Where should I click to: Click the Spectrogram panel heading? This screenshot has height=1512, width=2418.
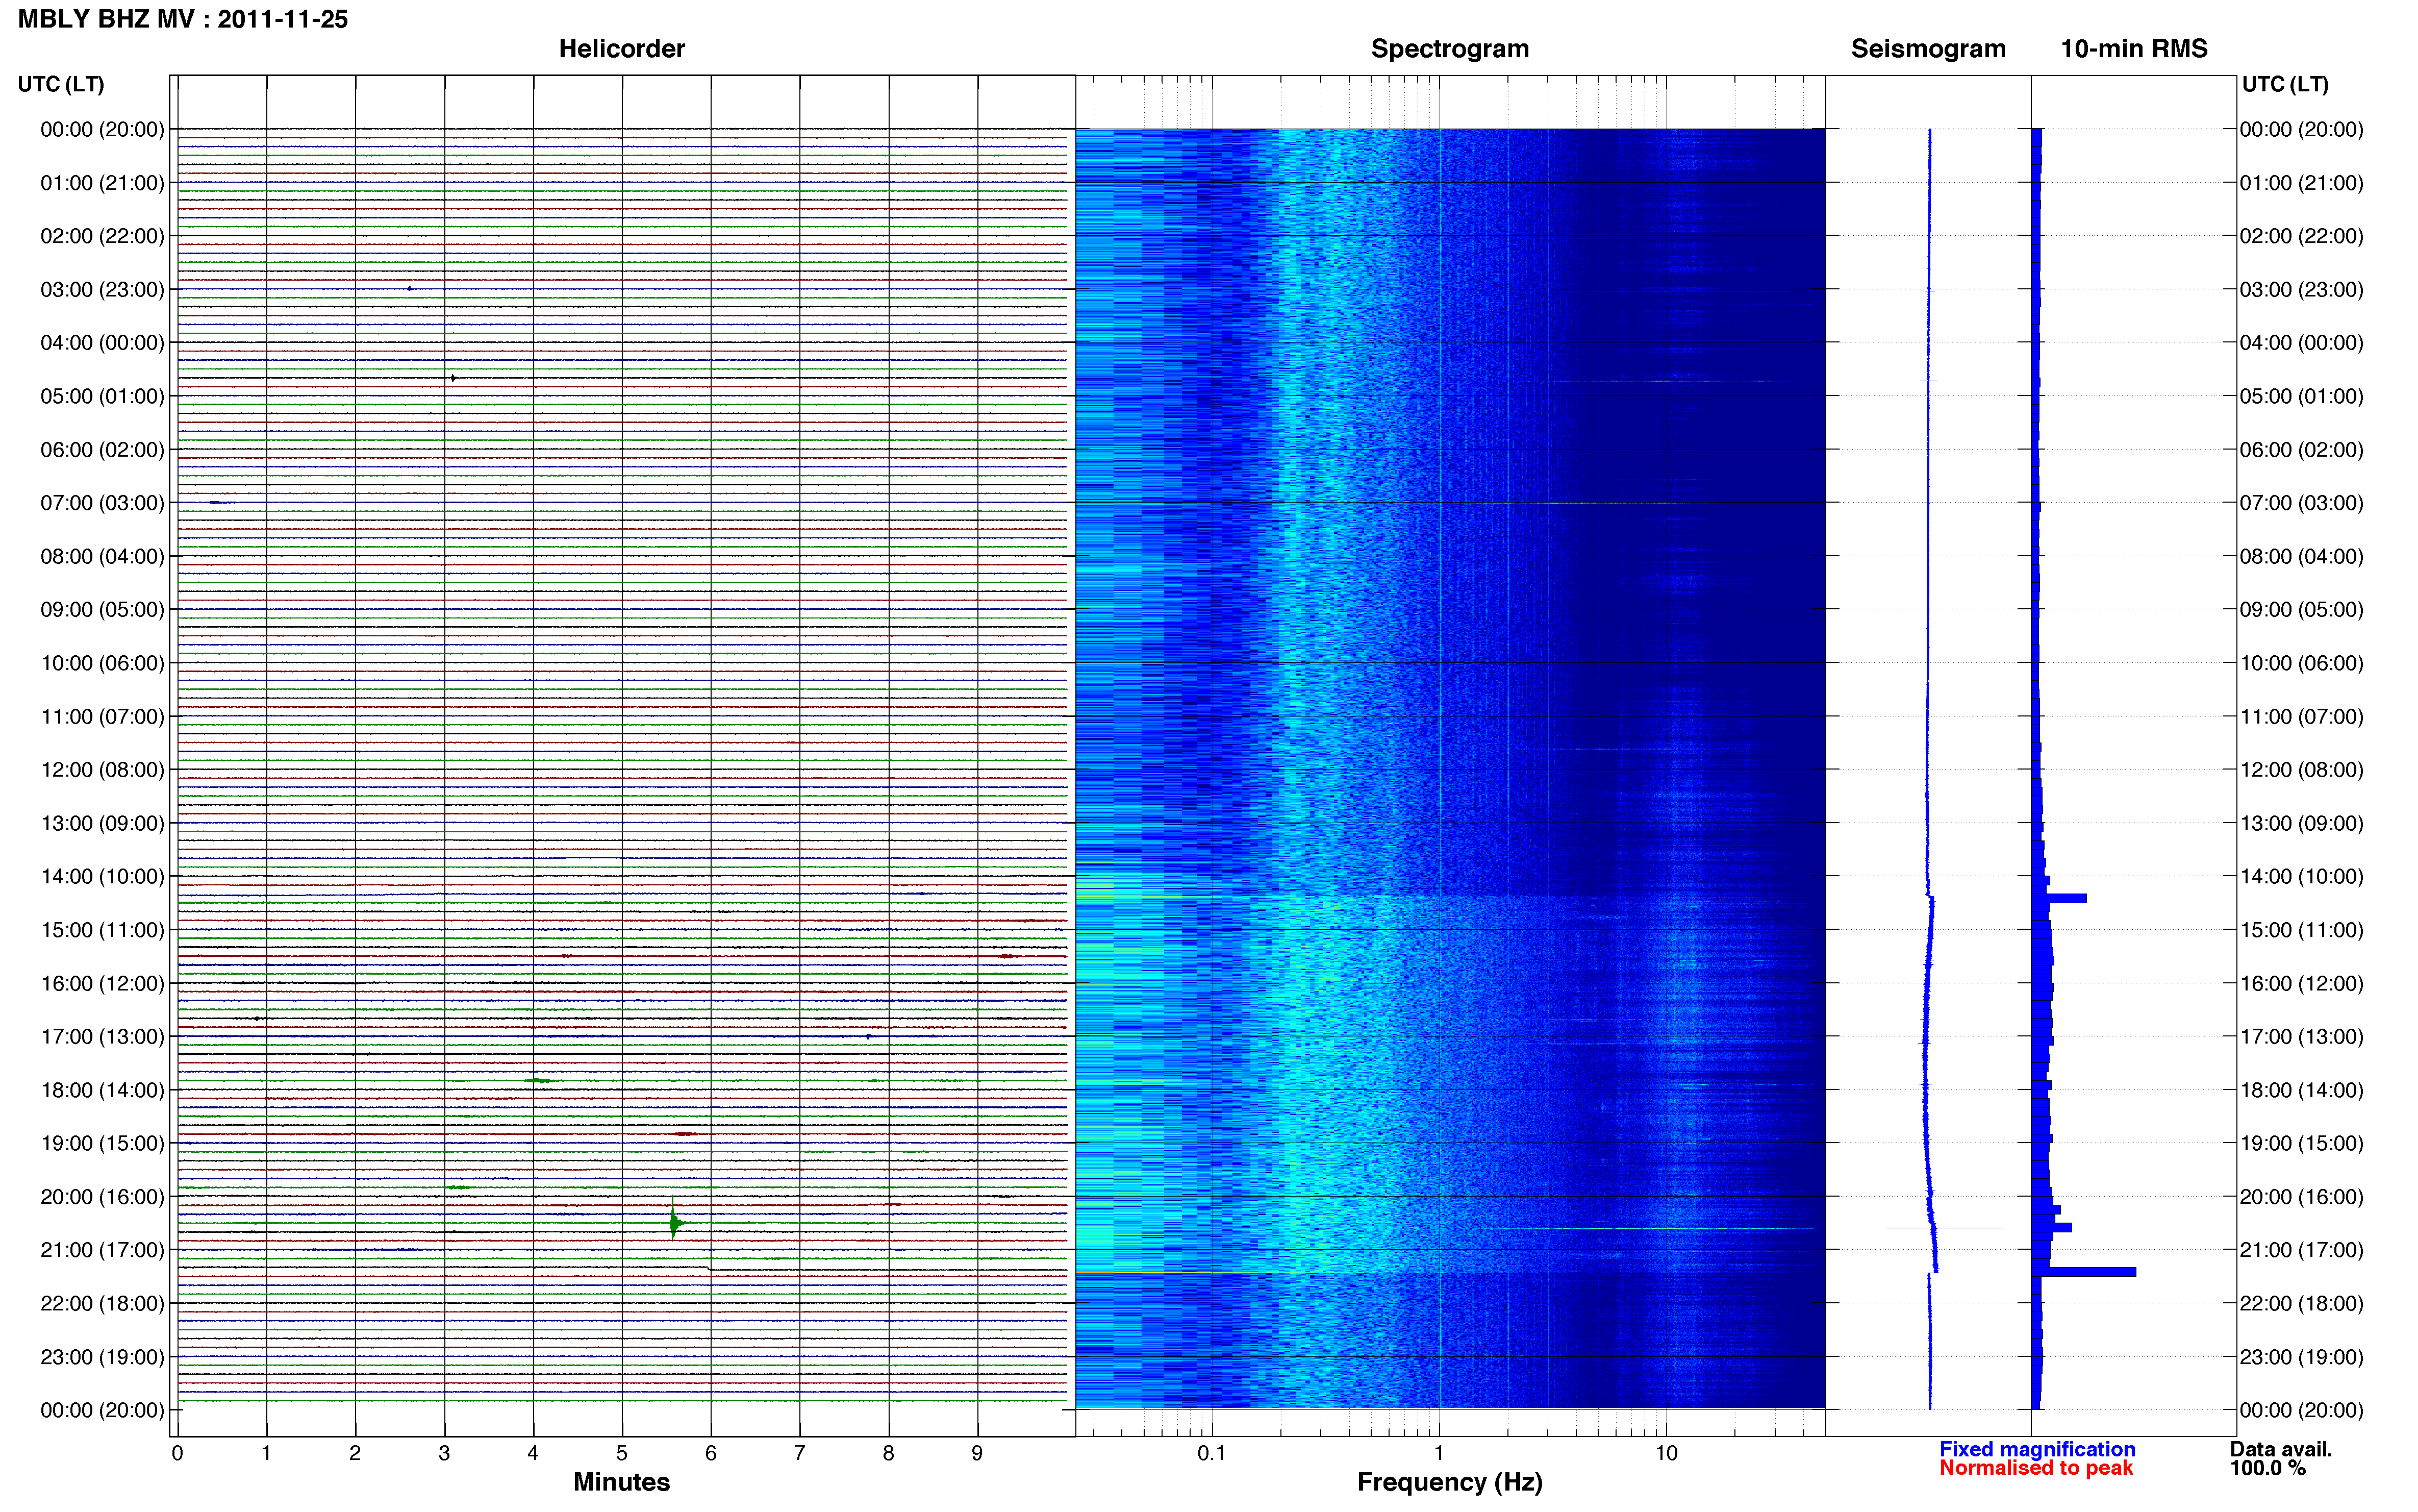pos(1449,49)
